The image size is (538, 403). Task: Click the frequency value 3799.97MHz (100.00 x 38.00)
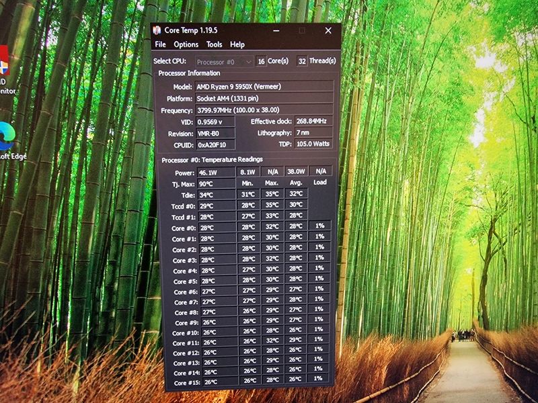point(264,110)
